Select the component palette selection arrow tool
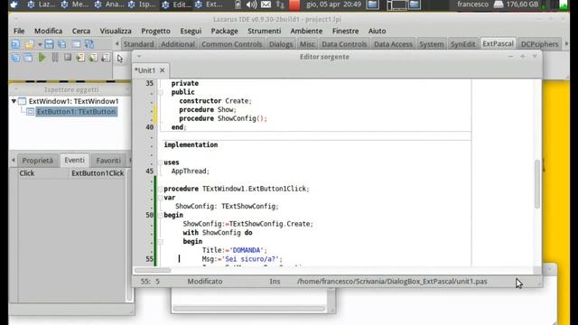 tap(120, 58)
